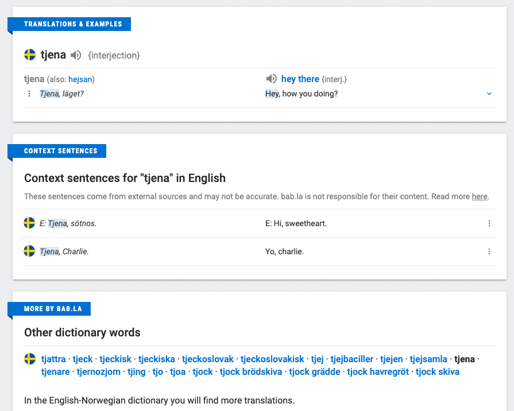This screenshot has height=411, width=514.
Task: Play pronunciation audio for "tjena"
Action: point(75,55)
